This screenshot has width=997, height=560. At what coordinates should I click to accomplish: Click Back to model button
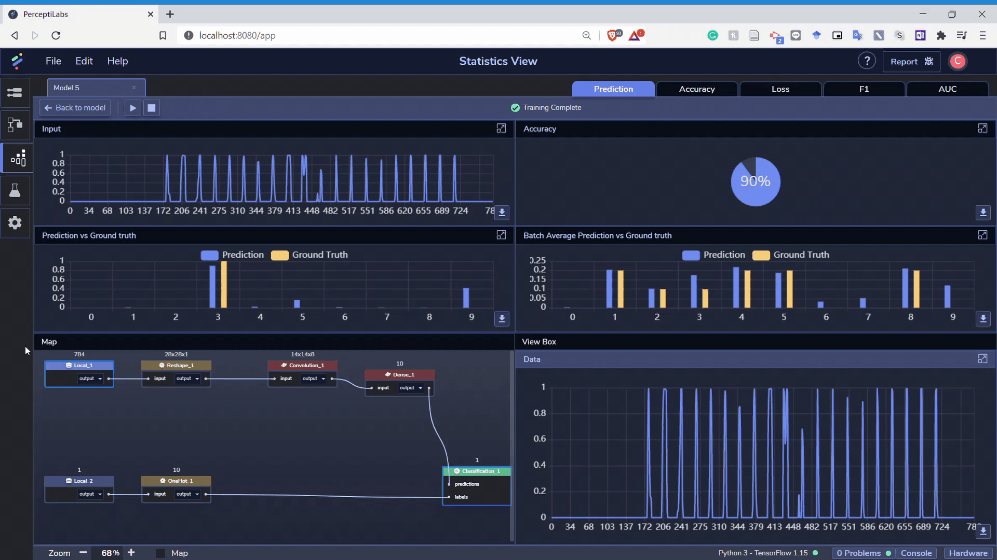(x=75, y=108)
